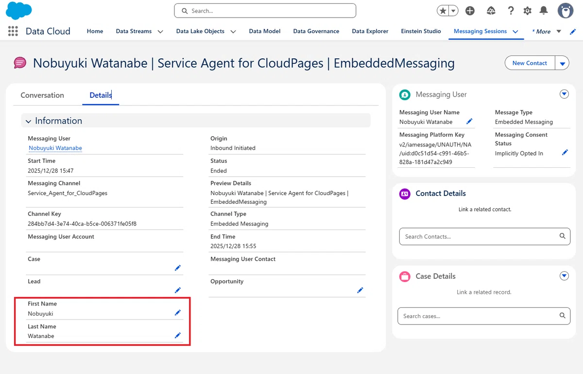The height and width of the screenshot is (374, 583).
Task: Click the End Time value 2025/12/28 15:55
Action: [233, 246]
